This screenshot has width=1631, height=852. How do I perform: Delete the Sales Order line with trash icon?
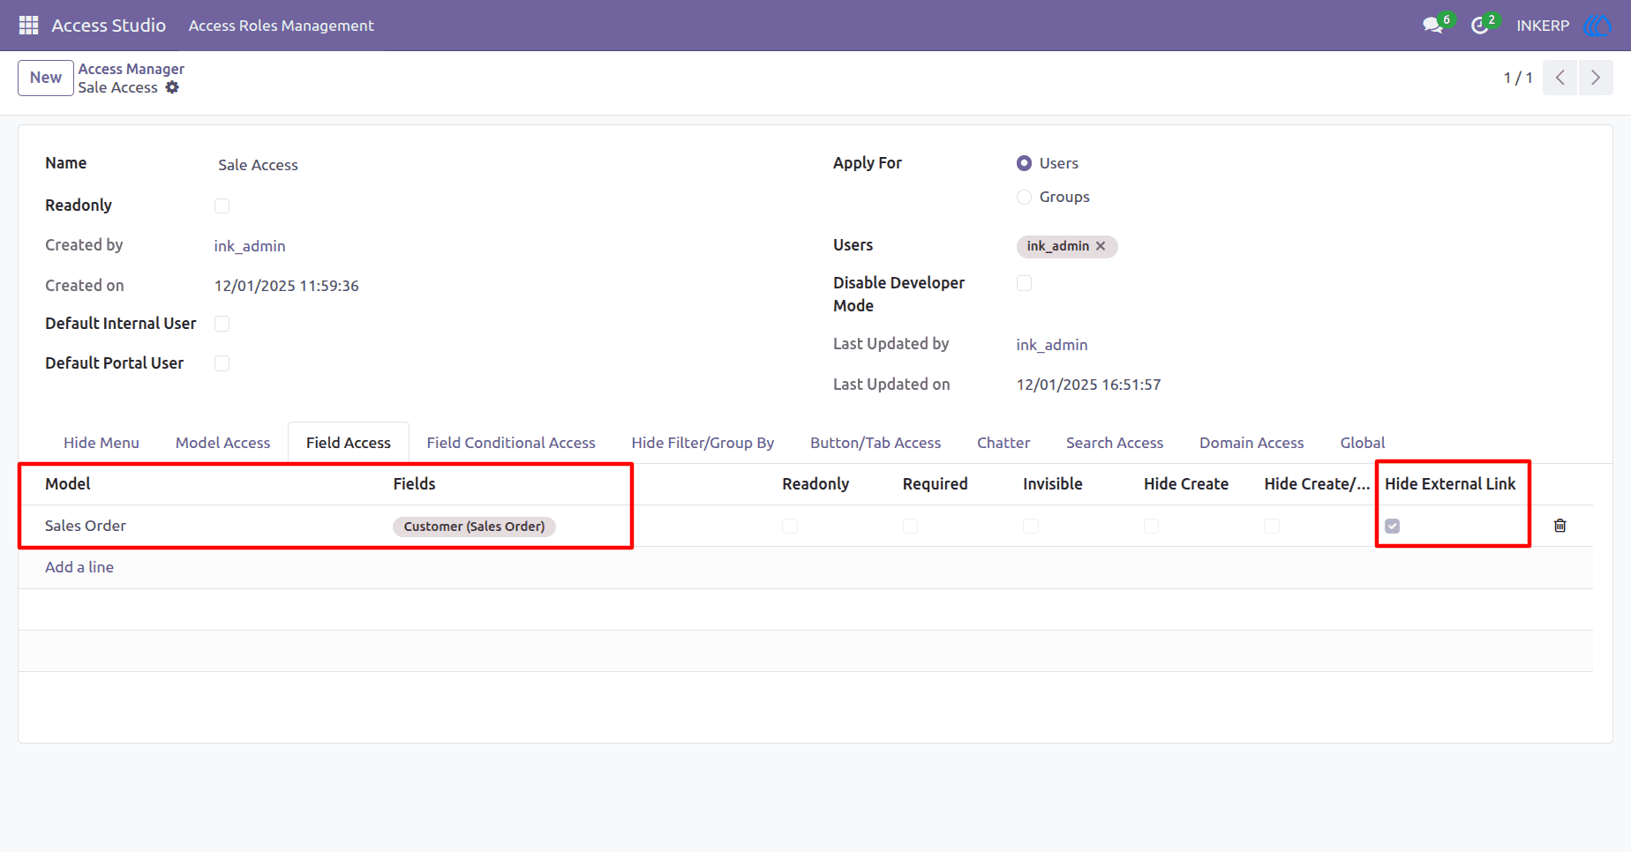1560,526
